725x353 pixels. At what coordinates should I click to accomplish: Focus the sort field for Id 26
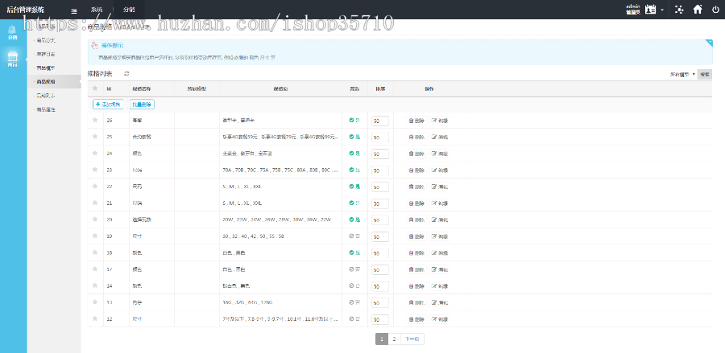click(380, 121)
